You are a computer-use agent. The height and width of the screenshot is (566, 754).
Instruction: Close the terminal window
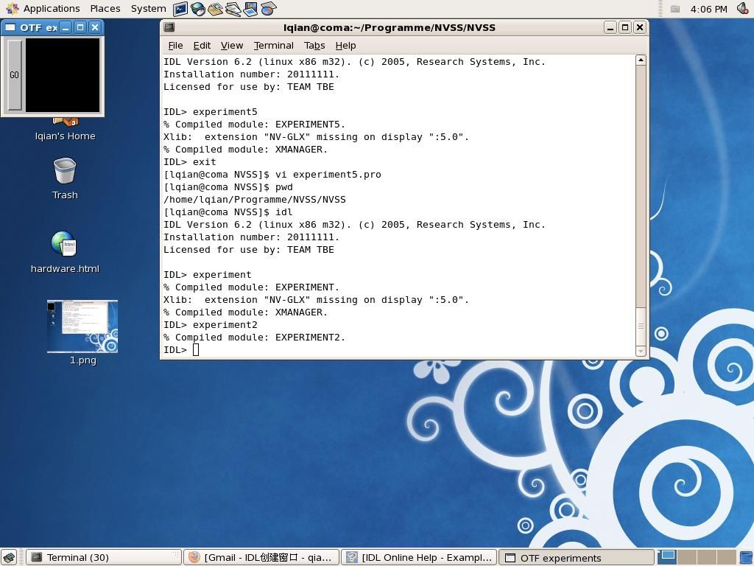[640, 27]
